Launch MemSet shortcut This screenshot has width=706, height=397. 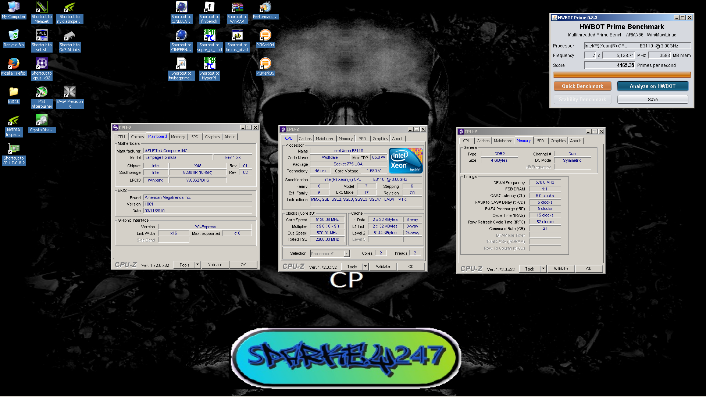tap(42, 12)
